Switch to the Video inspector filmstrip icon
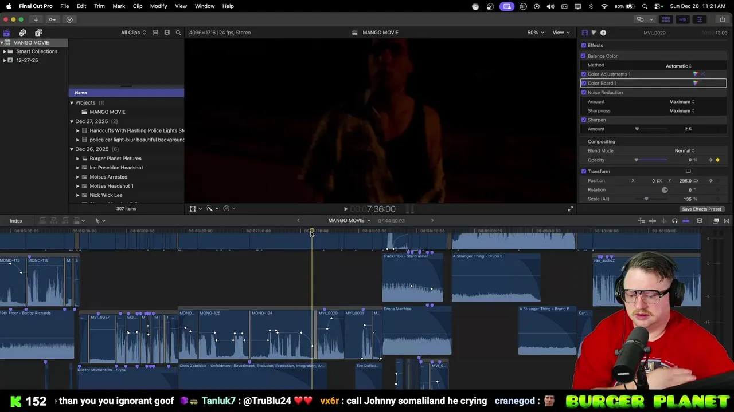 [x=584, y=33]
